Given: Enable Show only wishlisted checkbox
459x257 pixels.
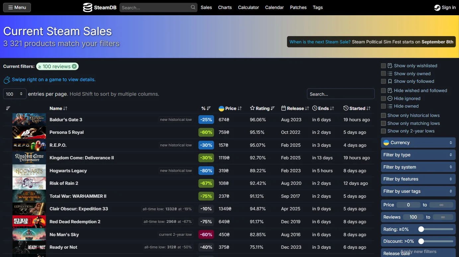Looking at the screenshot, I should pyautogui.click(x=383, y=66).
